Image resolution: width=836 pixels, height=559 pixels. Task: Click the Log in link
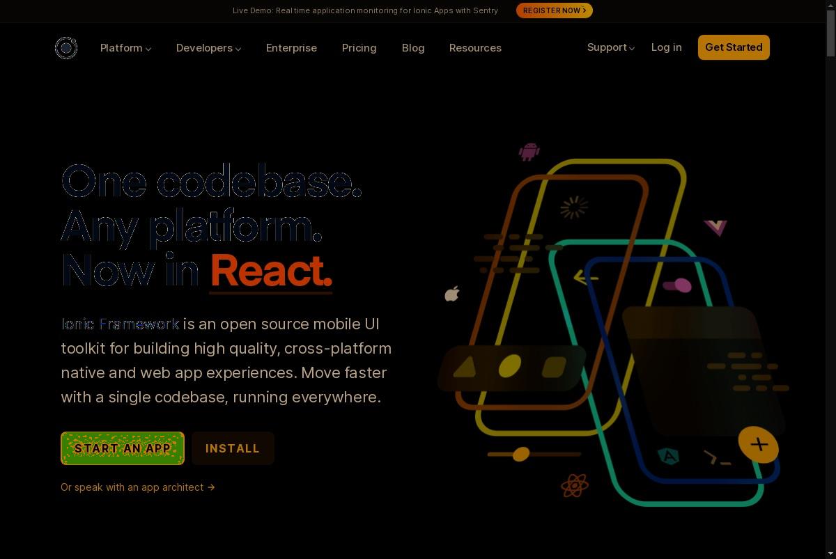point(666,47)
